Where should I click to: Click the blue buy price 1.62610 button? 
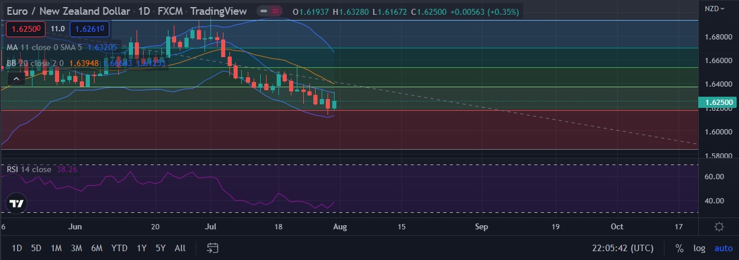click(89, 28)
